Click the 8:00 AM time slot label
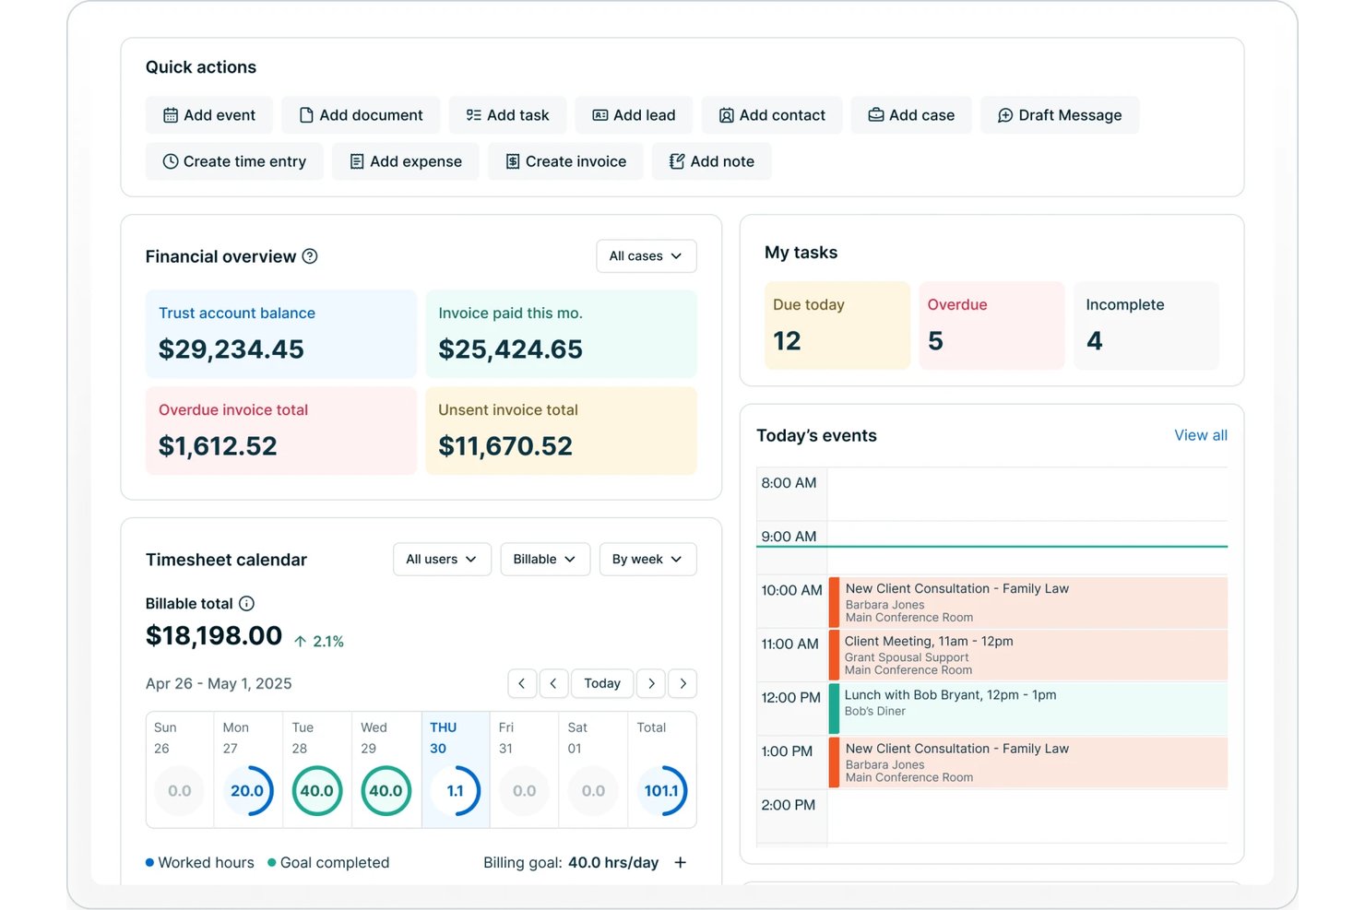The height and width of the screenshot is (910, 1365). click(x=789, y=483)
